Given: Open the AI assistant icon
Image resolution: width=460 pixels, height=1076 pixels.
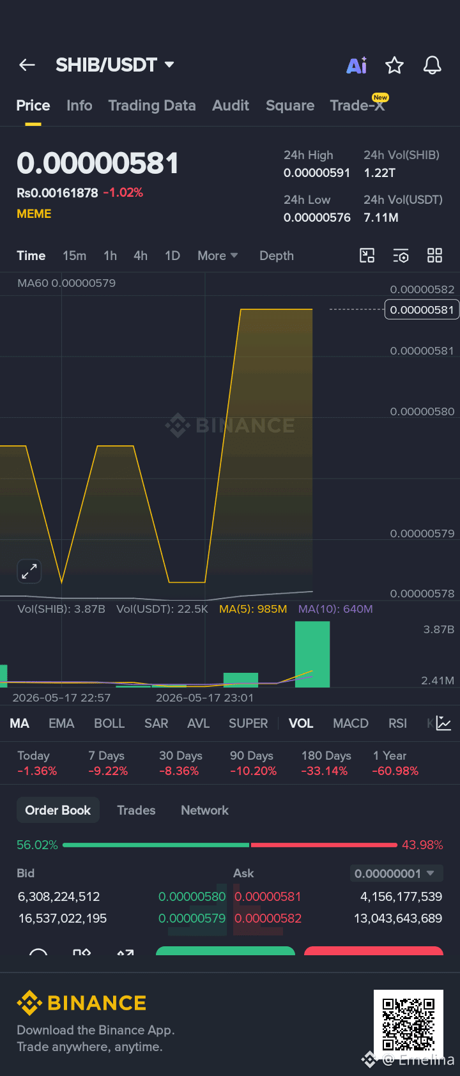Looking at the screenshot, I should point(356,65).
